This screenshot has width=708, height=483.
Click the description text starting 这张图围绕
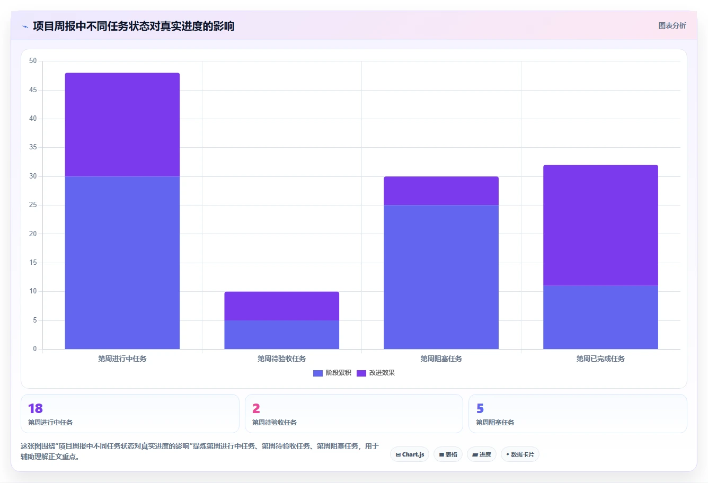200,451
